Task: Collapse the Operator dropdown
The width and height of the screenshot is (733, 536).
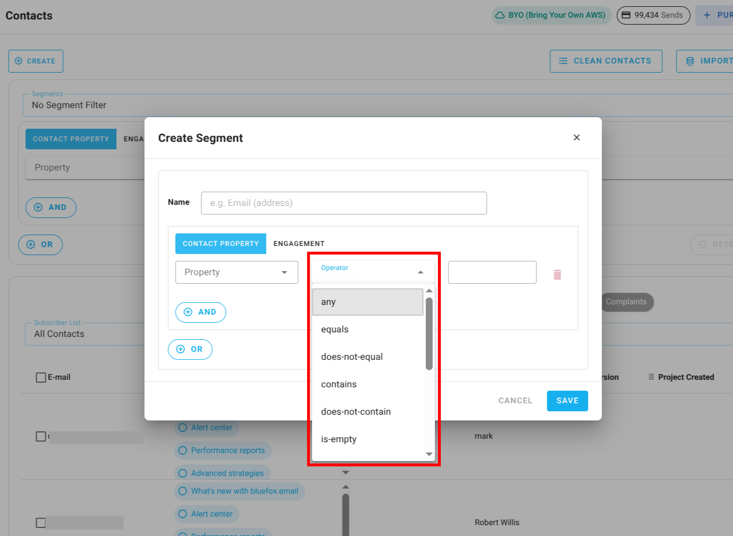Action: [420, 272]
